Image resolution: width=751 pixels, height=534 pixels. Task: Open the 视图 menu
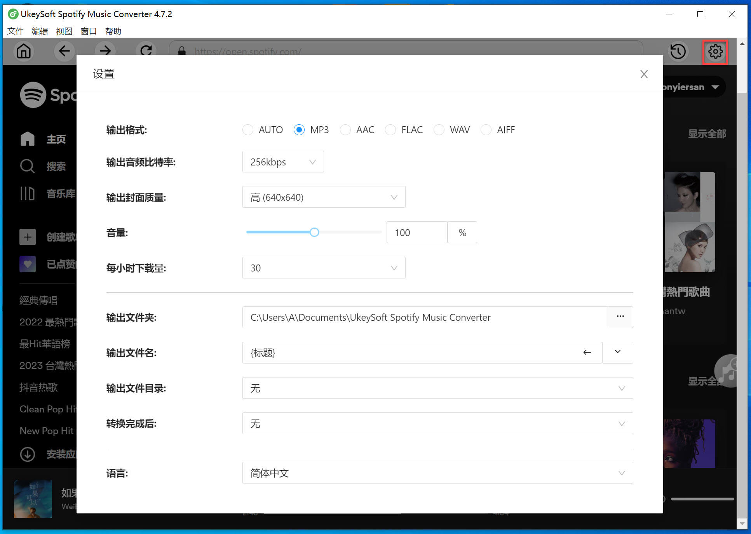pyautogui.click(x=64, y=31)
